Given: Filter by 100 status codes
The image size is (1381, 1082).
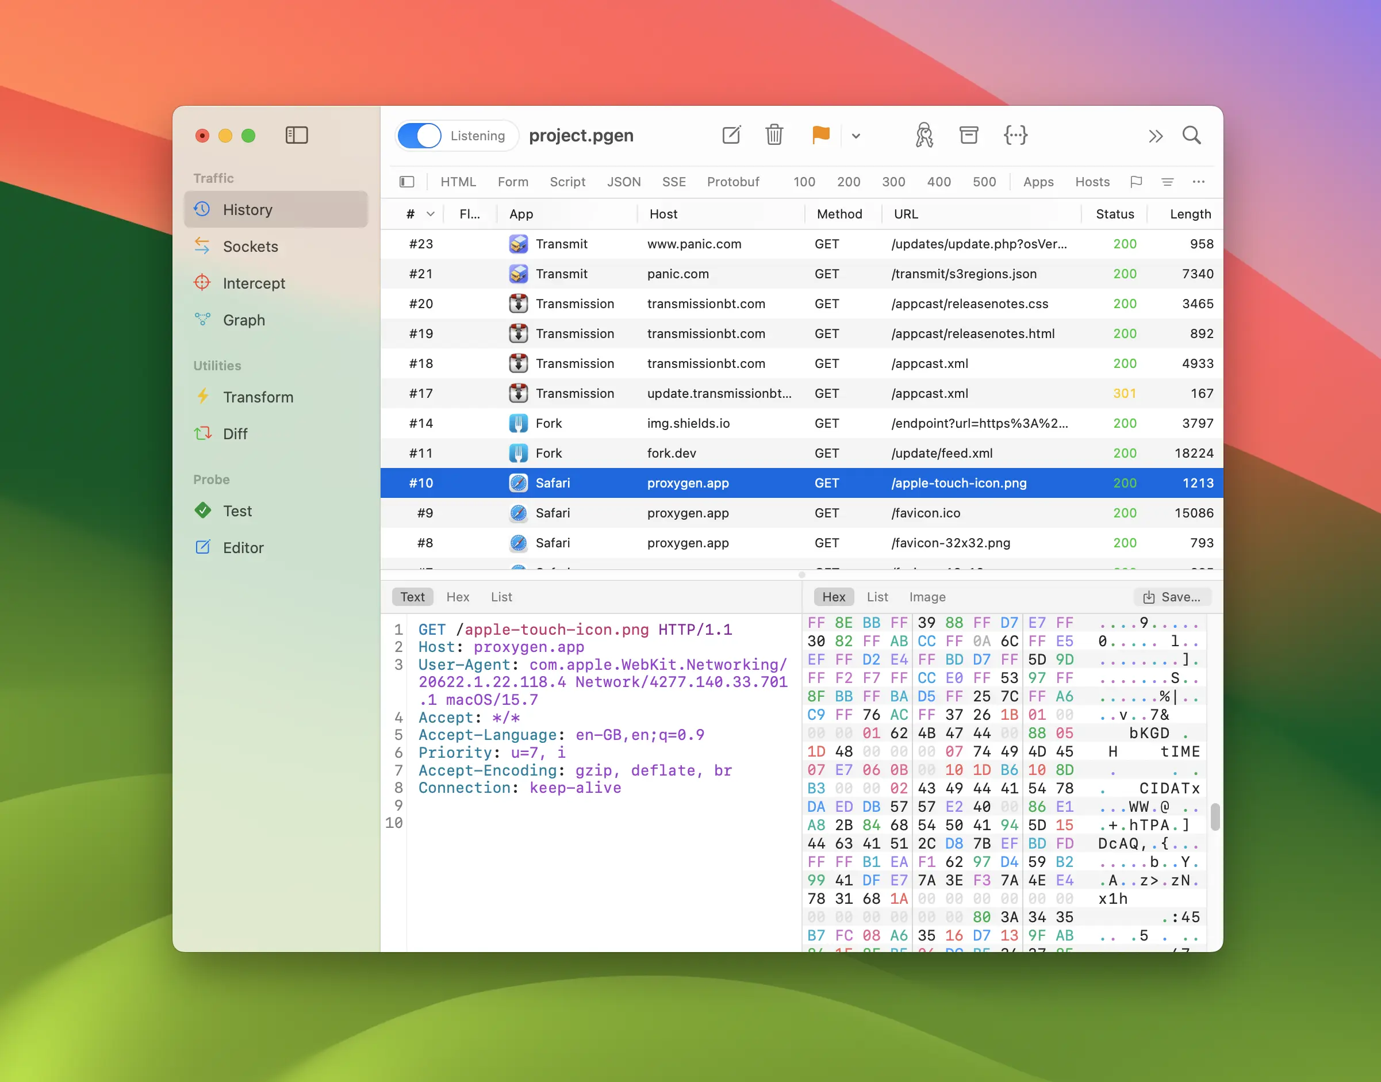Looking at the screenshot, I should click(804, 182).
